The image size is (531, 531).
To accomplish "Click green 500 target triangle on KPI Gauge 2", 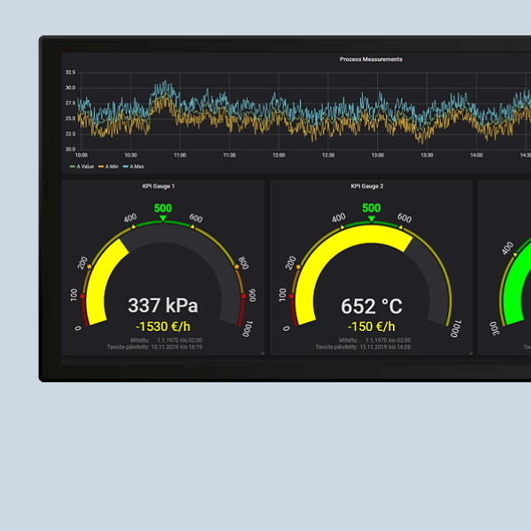I will click(x=372, y=219).
